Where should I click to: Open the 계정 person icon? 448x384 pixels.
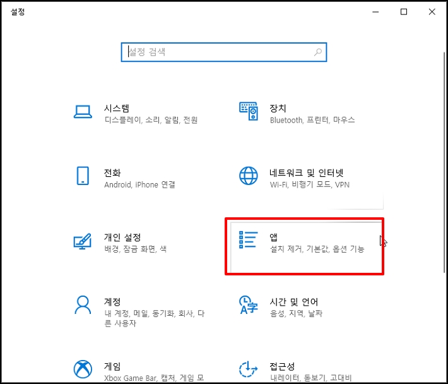pos(83,305)
